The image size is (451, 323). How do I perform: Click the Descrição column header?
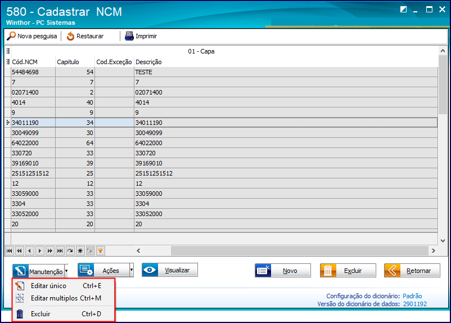286,62
